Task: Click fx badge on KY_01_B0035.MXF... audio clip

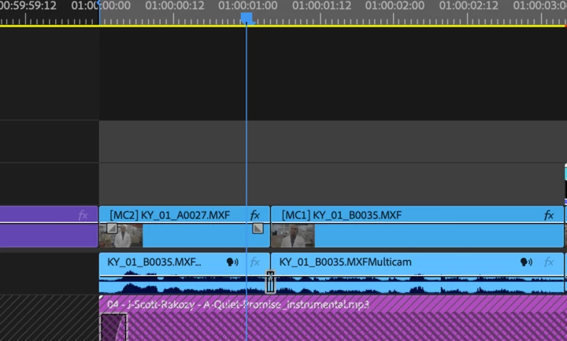Action: [255, 262]
